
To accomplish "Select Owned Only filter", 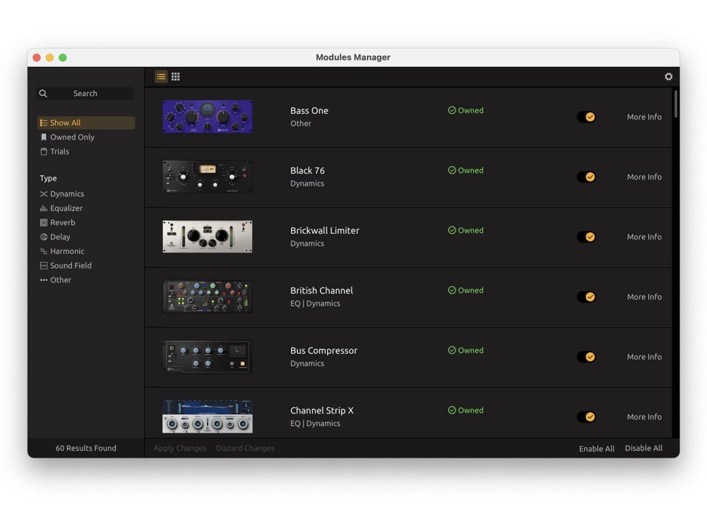I will (x=72, y=137).
